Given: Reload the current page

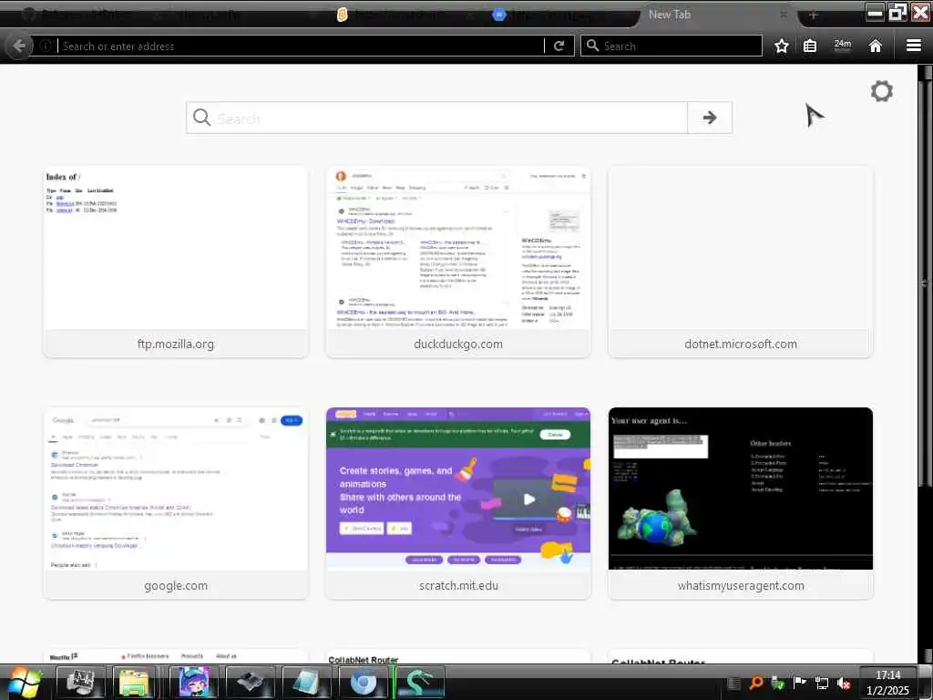Looking at the screenshot, I should 559,46.
